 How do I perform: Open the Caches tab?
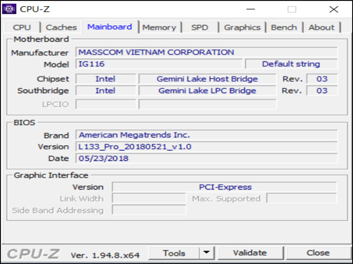click(61, 27)
